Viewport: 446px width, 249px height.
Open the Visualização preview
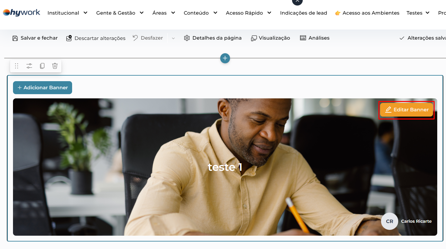click(271, 38)
